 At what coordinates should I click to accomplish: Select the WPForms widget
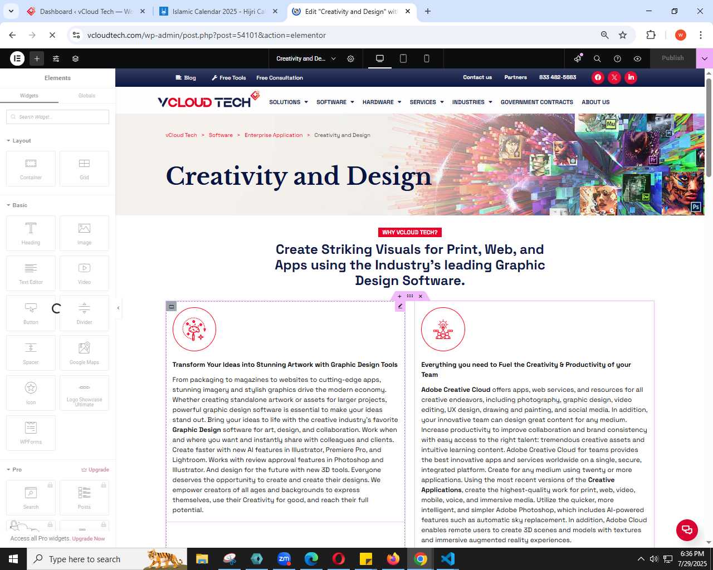coord(31,433)
